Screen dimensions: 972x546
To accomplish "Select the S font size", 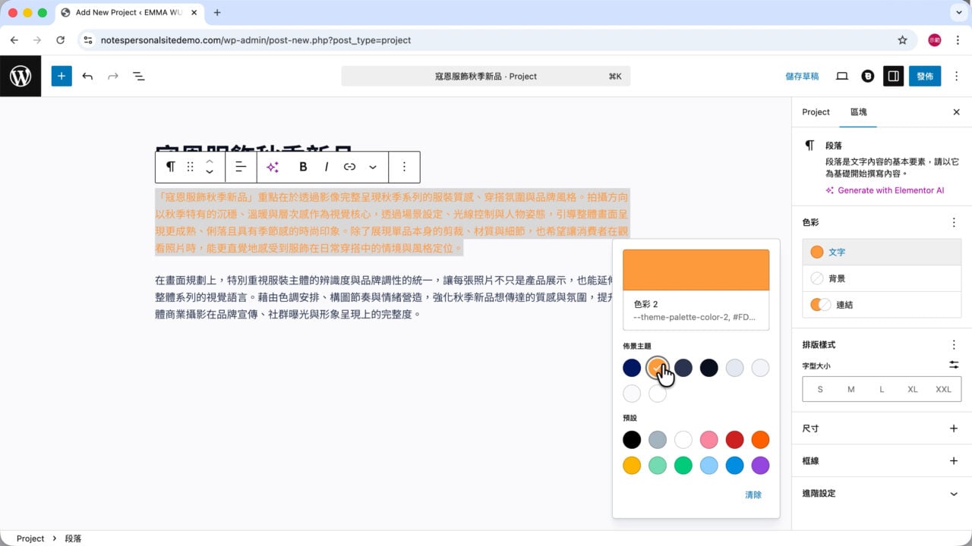I will coord(820,389).
